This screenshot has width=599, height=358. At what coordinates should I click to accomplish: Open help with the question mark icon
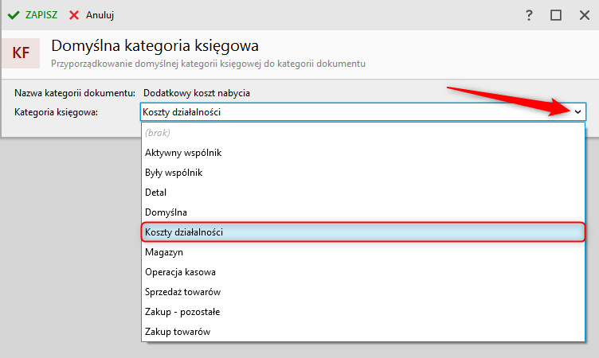(529, 15)
